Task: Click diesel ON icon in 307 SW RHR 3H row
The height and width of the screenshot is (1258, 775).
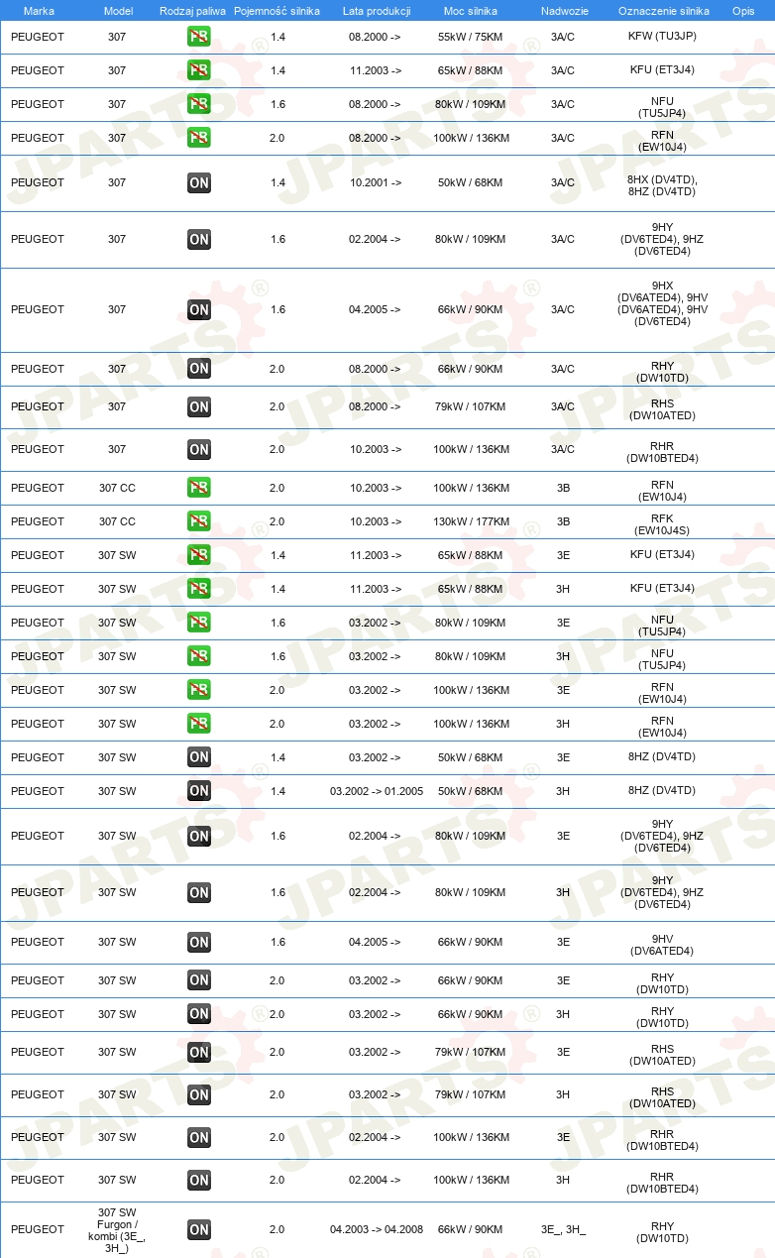Action: [198, 1180]
